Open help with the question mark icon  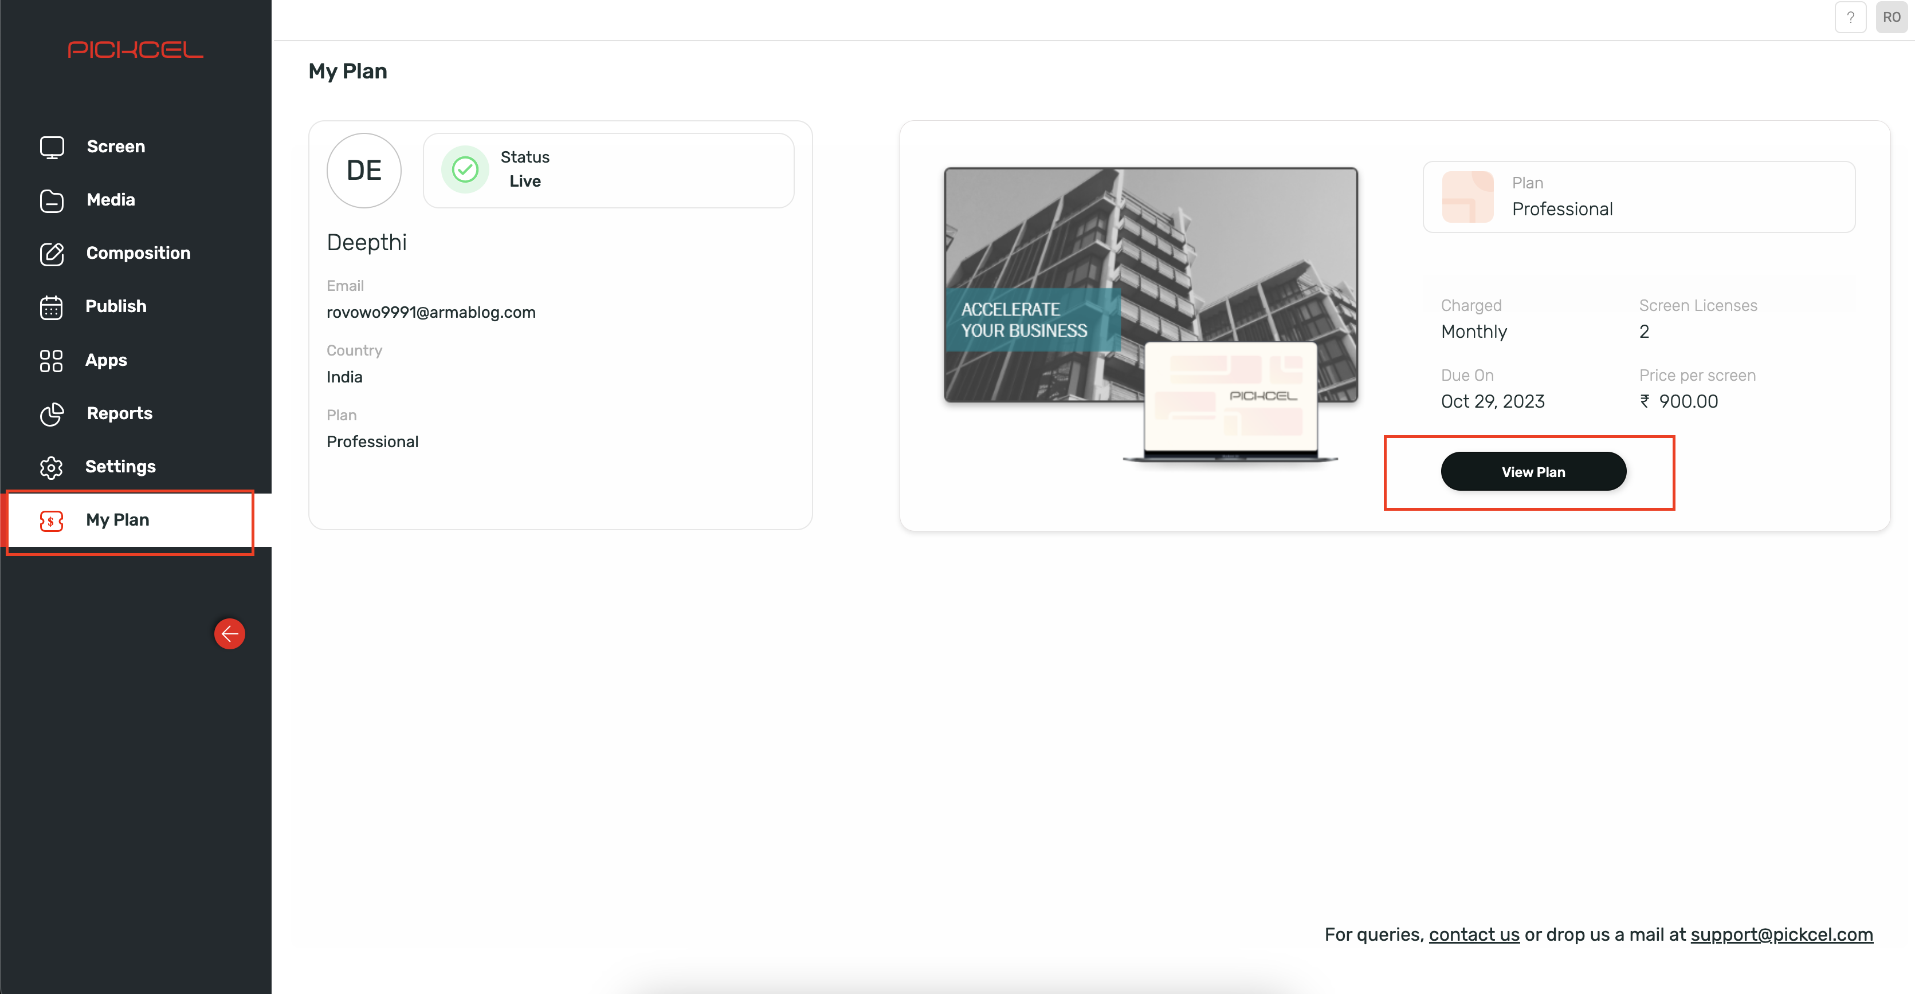1850,17
